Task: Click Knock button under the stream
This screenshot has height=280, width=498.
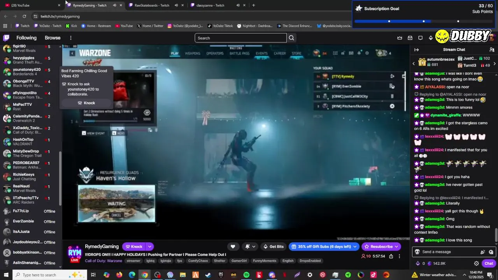Action: (133, 247)
